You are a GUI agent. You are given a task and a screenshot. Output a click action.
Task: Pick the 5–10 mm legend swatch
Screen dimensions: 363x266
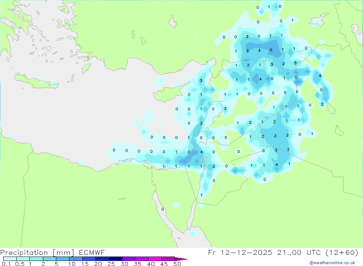pos(63,259)
